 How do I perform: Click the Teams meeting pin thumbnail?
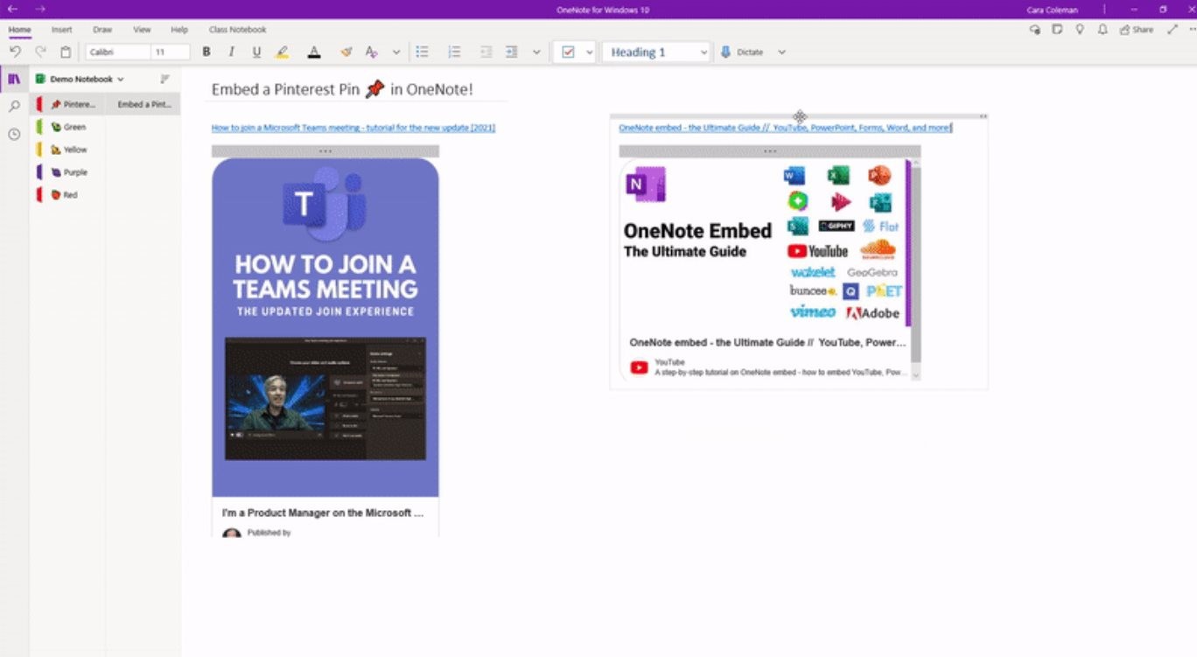click(x=325, y=327)
